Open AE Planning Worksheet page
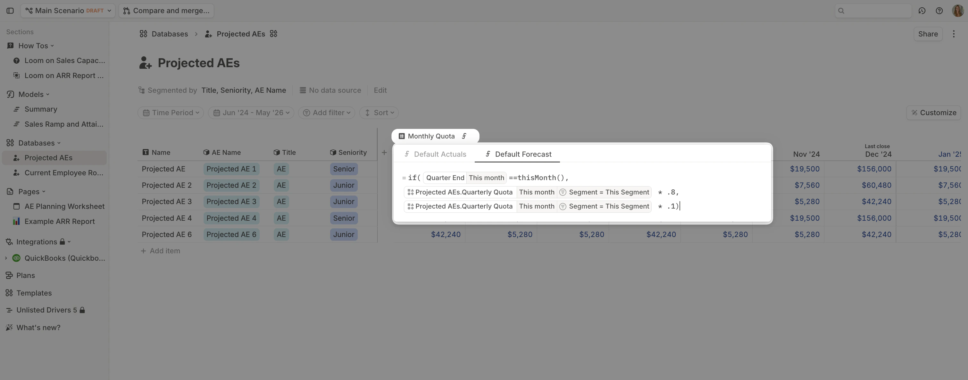968x380 pixels. (x=64, y=207)
